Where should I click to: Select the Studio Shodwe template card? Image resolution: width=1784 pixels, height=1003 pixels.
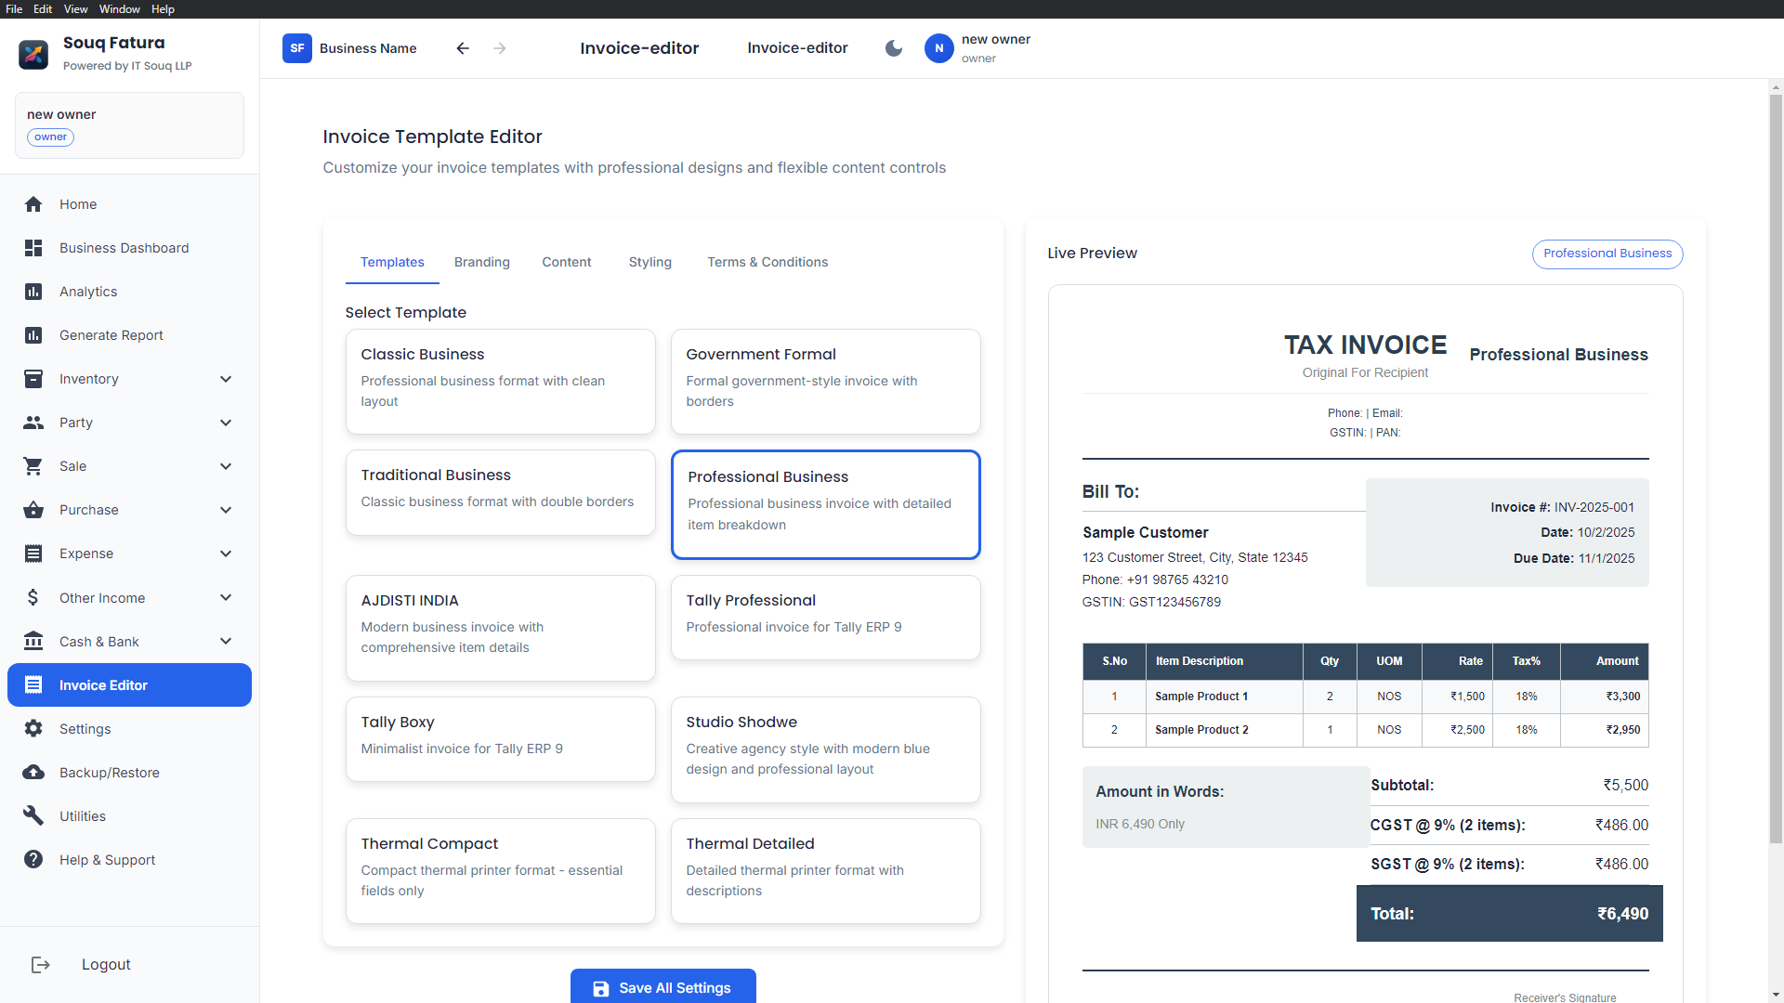(825, 749)
